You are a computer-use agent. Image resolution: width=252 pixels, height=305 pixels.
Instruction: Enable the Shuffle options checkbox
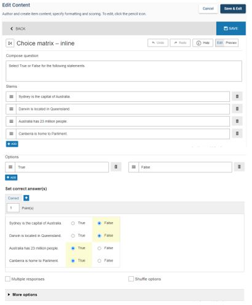[131, 279]
